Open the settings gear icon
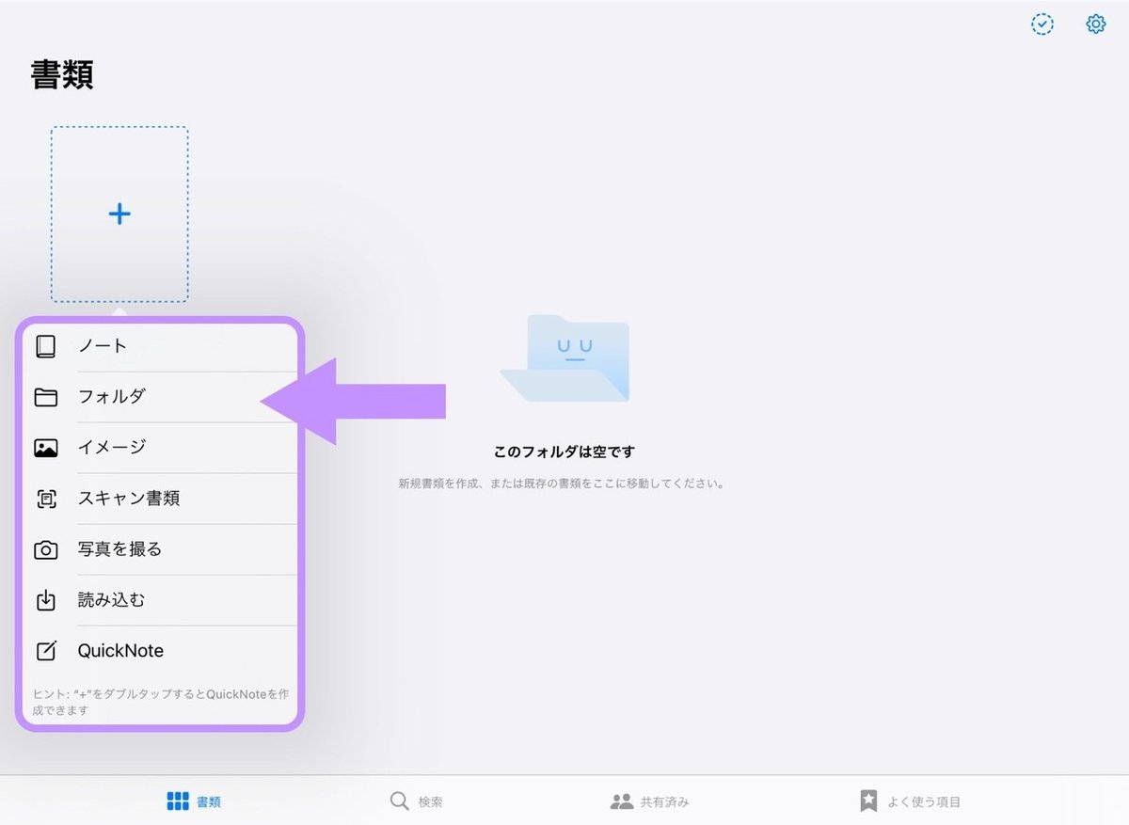Viewport: 1129px width, 825px height. click(1095, 24)
